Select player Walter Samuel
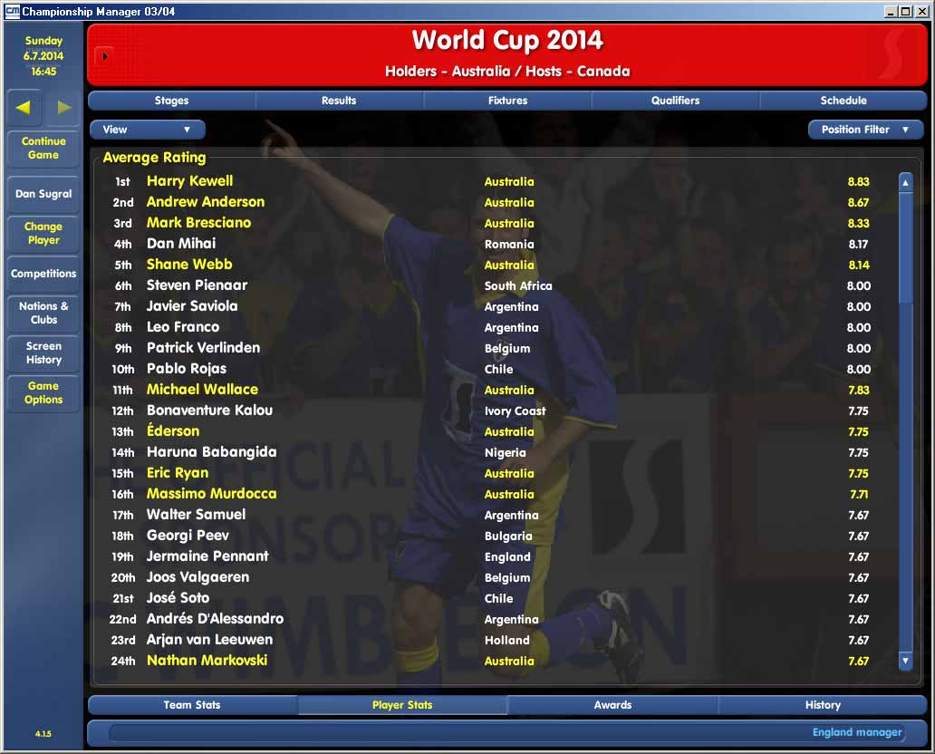Image resolution: width=935 pixels, height=754 pixels. tap(197, 514)
